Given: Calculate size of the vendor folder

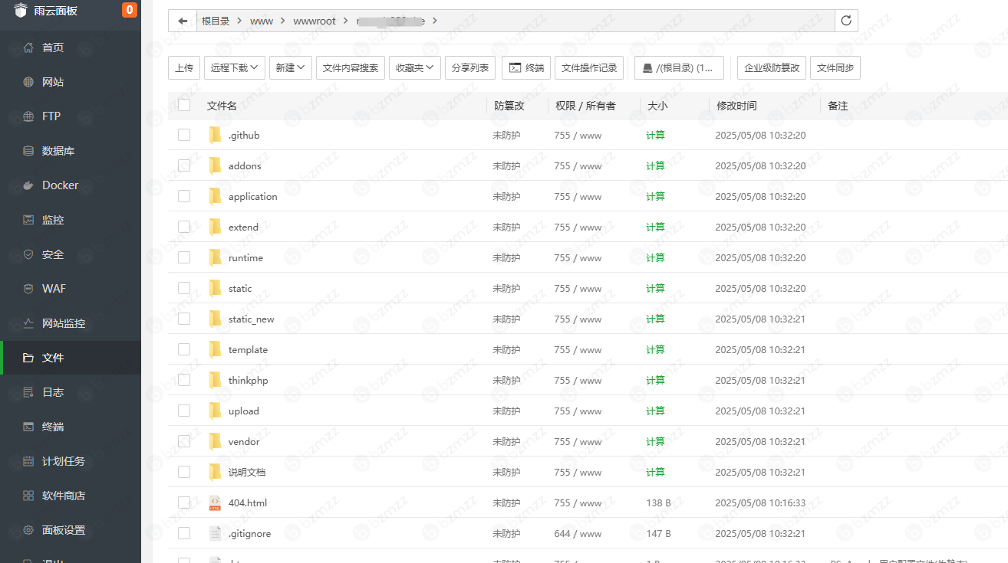Looking at the screenshot, I should pos(655,441).
